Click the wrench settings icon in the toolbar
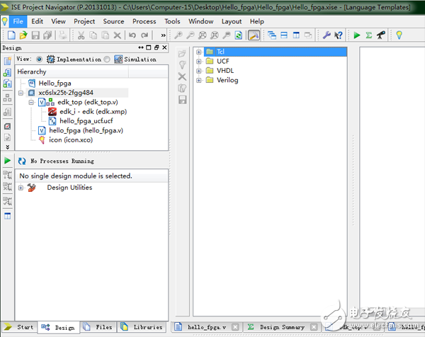The image size is (425, 337). [327, 35]
